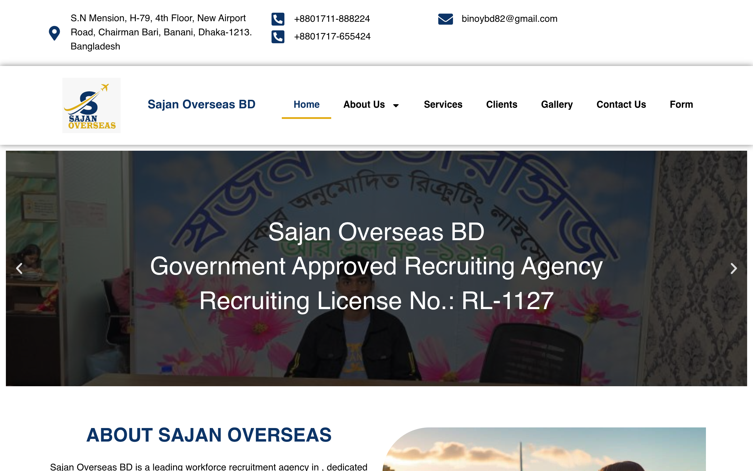The height and width of the screenshot is (471, 753).
Task: Expand the About Us dropdown arrow
Action: [396, 106]
